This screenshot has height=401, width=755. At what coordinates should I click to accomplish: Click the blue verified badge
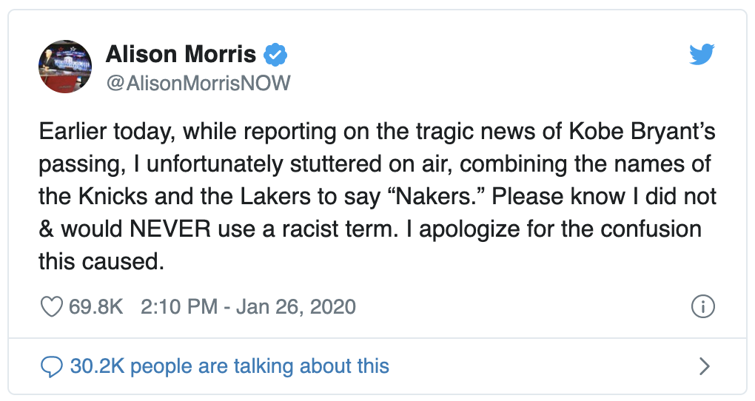coord(277,54)
